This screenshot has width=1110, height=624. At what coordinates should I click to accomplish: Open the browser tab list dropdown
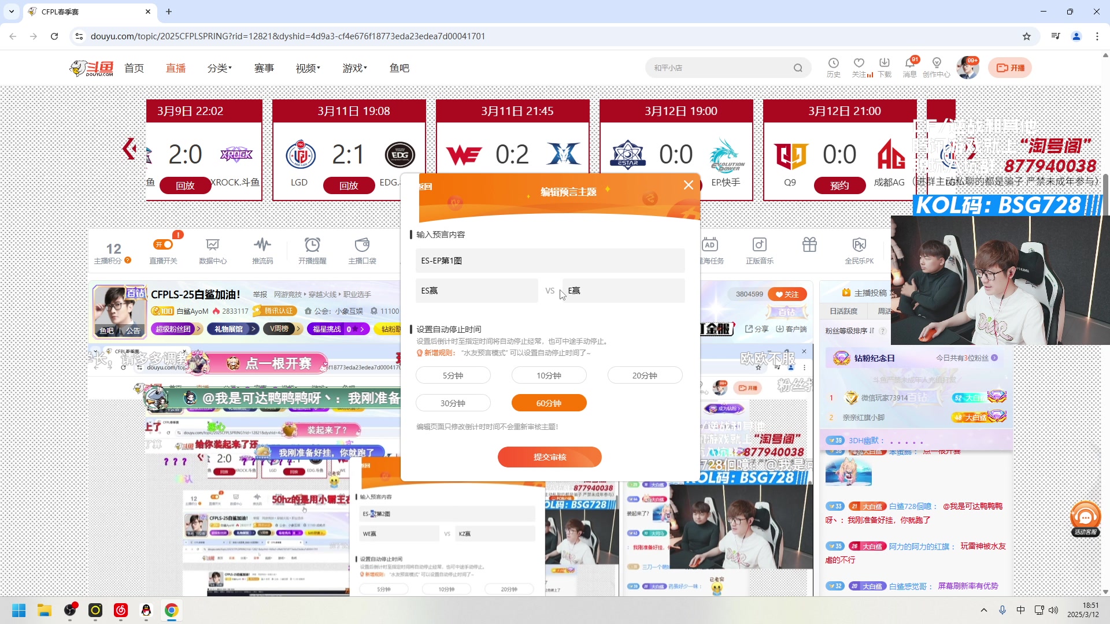[x=12, y=12]
